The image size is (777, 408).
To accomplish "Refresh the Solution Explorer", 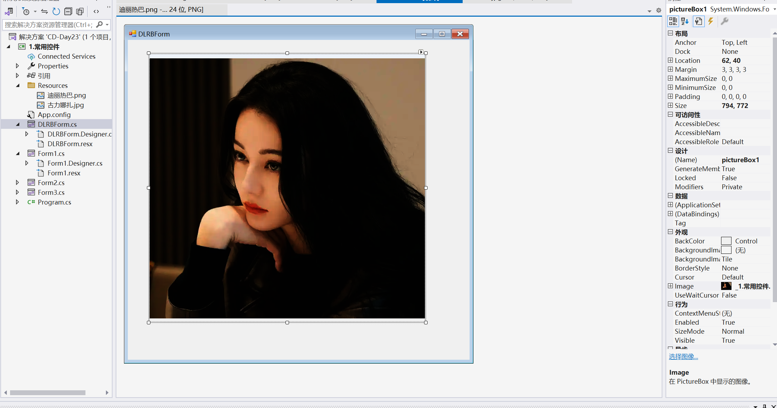I will (56, 11).
